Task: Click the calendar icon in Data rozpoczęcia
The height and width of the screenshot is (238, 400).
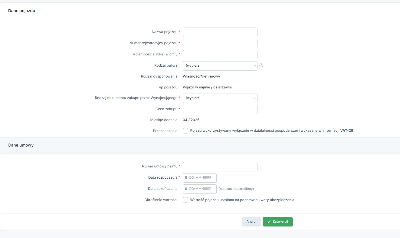Action: click(x=186, y=178)
